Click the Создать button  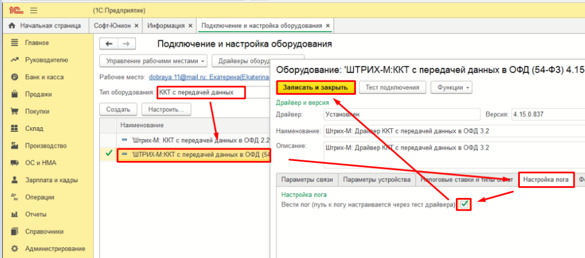click(118, 110)
